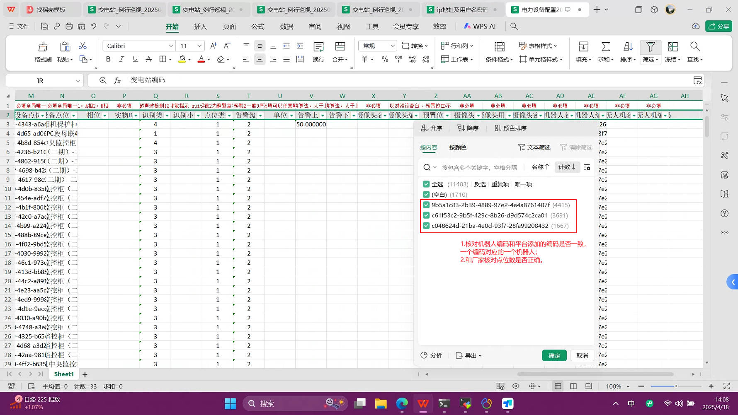Click the Cut scissors icon
Image resolution: width=738 pixels, height=415 pixels.
[83, 46]
